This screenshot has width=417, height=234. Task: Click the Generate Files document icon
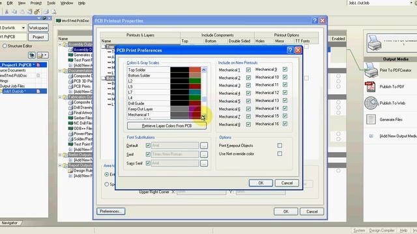(371, 120)
